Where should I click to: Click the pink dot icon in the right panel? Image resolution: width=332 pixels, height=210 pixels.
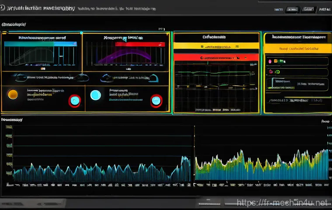coord(270,61)
